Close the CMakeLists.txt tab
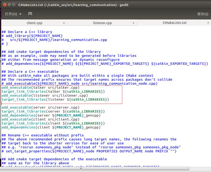 coord(208,23)
